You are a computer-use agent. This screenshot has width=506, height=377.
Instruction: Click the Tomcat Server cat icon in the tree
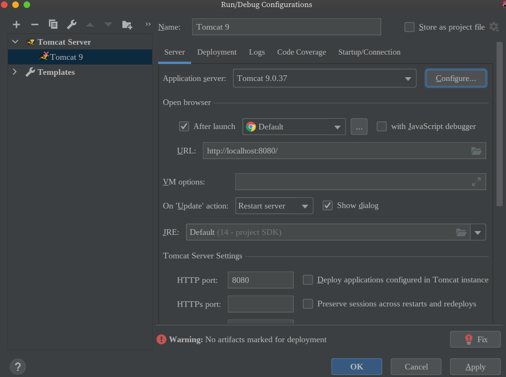[x=30, y=42]
